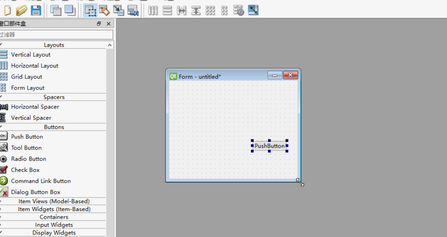Image resolution: width=447 pixels, height=237 pixels.
Task: Activate the Edit Widgets mode icon
Action: tap(90, 10)
